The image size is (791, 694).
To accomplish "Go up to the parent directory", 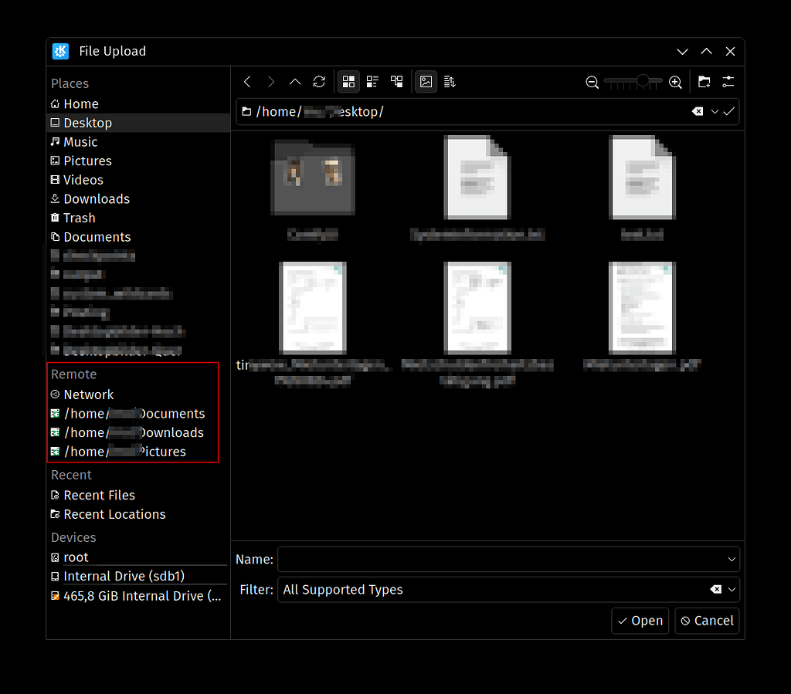I will [295, 82].
